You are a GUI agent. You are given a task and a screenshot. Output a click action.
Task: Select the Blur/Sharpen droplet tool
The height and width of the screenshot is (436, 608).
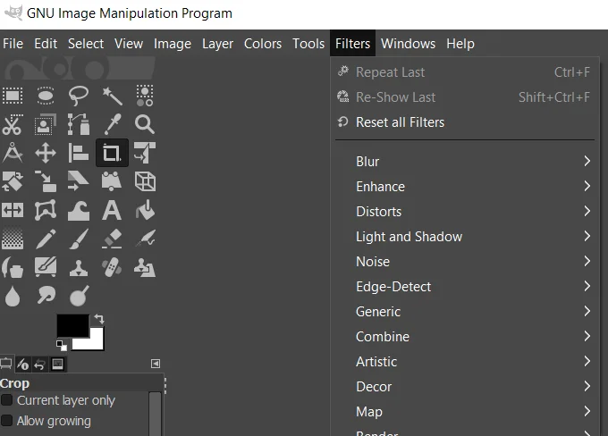(x=13, y=297)
